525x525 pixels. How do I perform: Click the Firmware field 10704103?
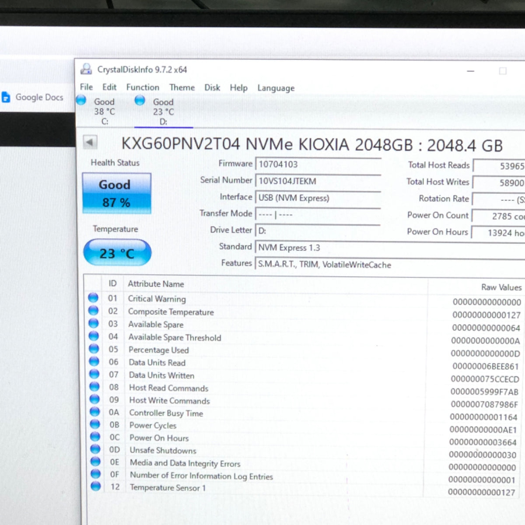(x=318, y=164)
